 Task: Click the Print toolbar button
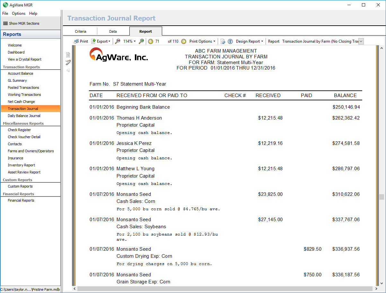(81, 41)
